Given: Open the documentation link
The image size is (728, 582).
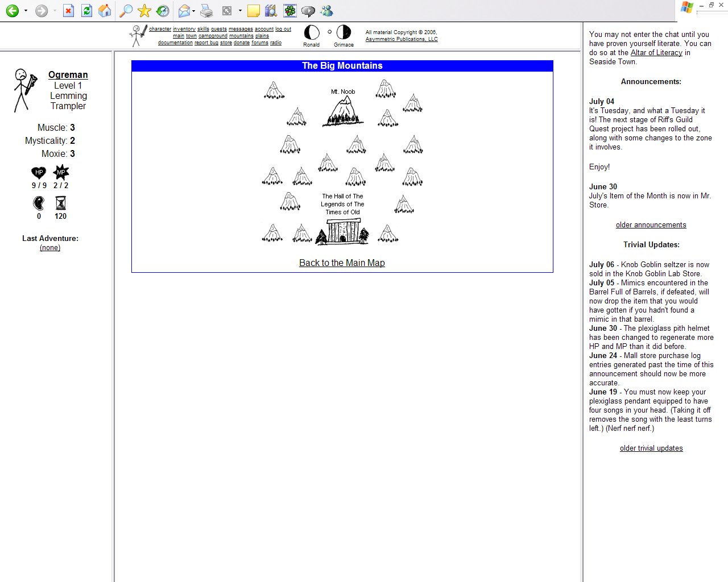Looking at the screenshot, I should click(175, 43).
